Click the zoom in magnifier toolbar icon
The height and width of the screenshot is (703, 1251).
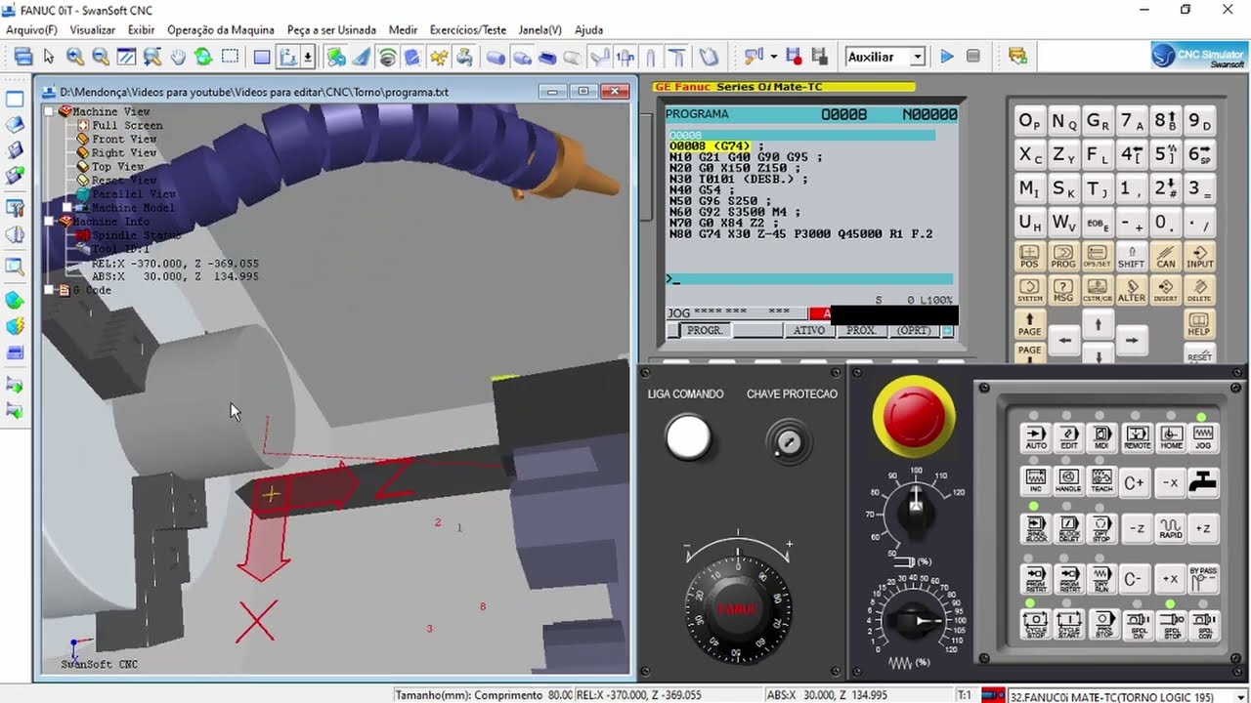pos(74,58)
